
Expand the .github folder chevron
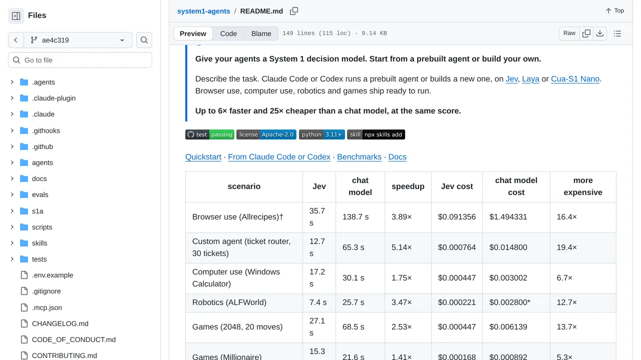12,146
